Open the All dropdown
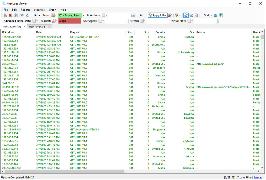 pos(143,15)
